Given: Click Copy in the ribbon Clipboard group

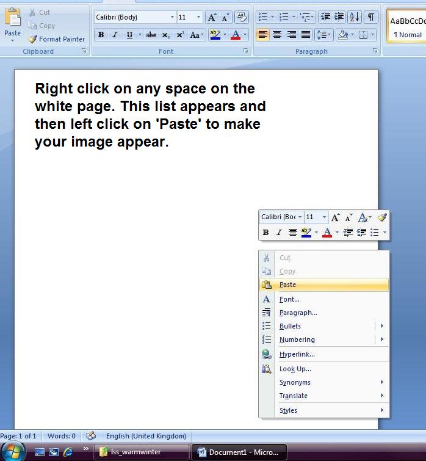Looking at the screenshot, I should pyautogui.click(x=42, y=26).
